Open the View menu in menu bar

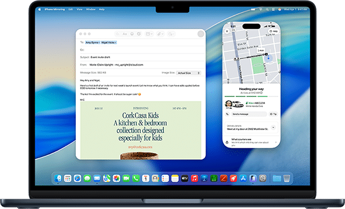pyautogui.click(x=79, y=9)
